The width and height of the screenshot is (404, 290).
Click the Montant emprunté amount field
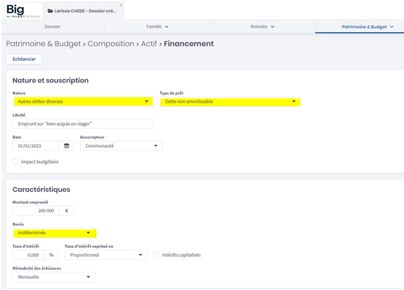(x=36, y=211)
